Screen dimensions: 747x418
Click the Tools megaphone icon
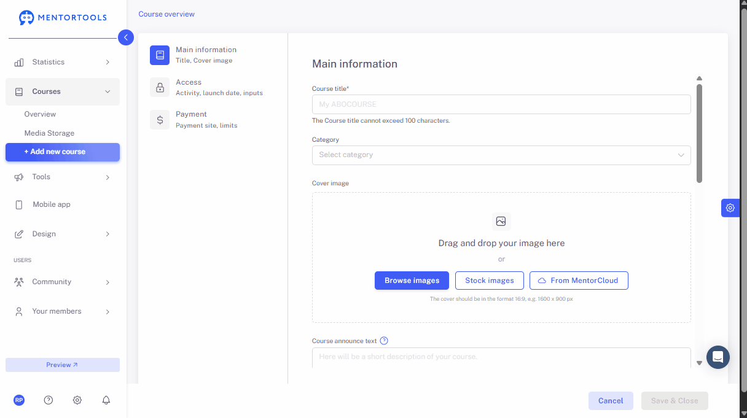19,177
